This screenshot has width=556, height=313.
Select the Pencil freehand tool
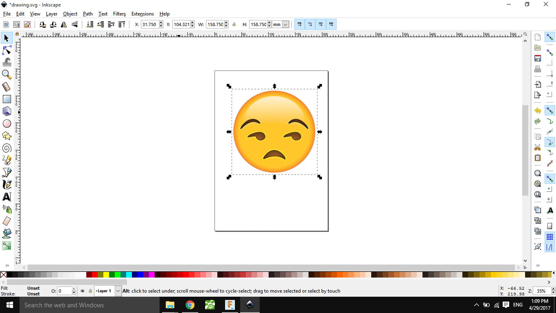click(x=7, y=160)
